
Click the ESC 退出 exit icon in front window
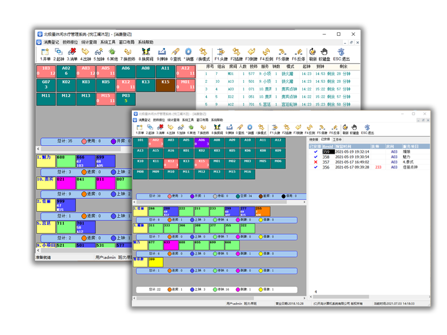point(368,130)
